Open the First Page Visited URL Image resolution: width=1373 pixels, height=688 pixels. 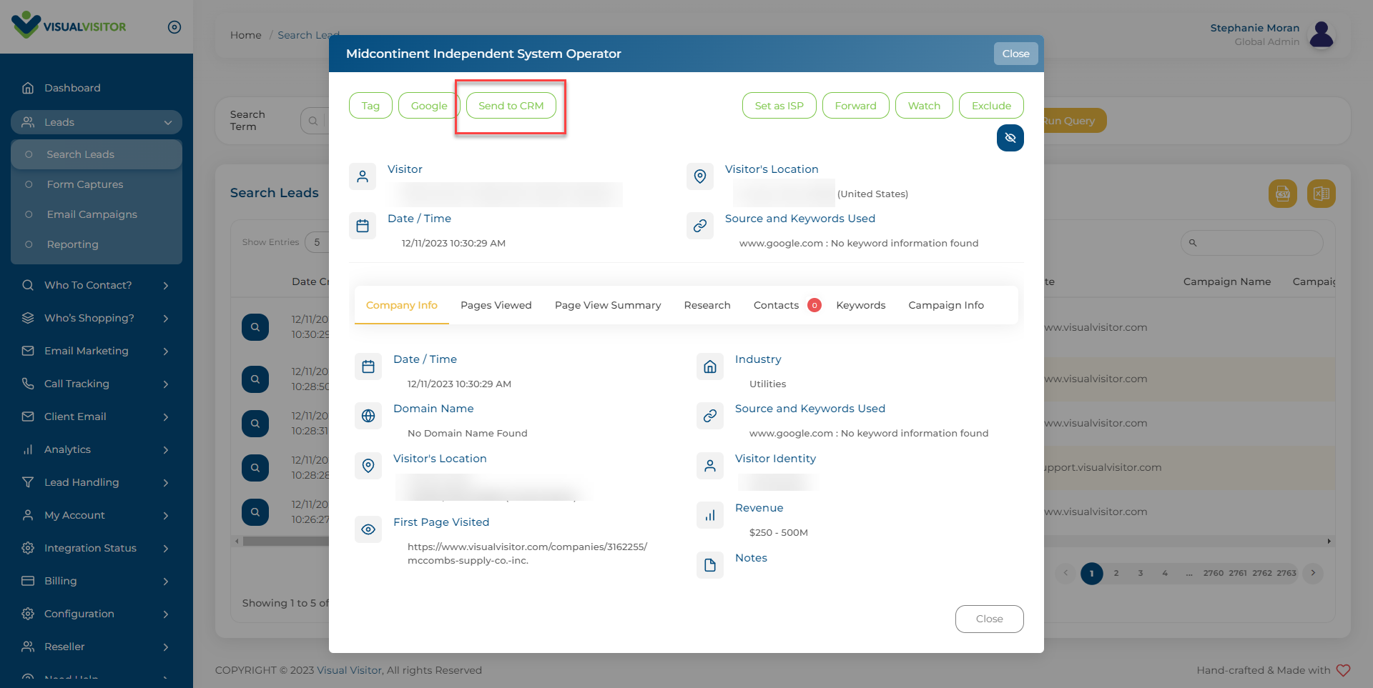527,554
